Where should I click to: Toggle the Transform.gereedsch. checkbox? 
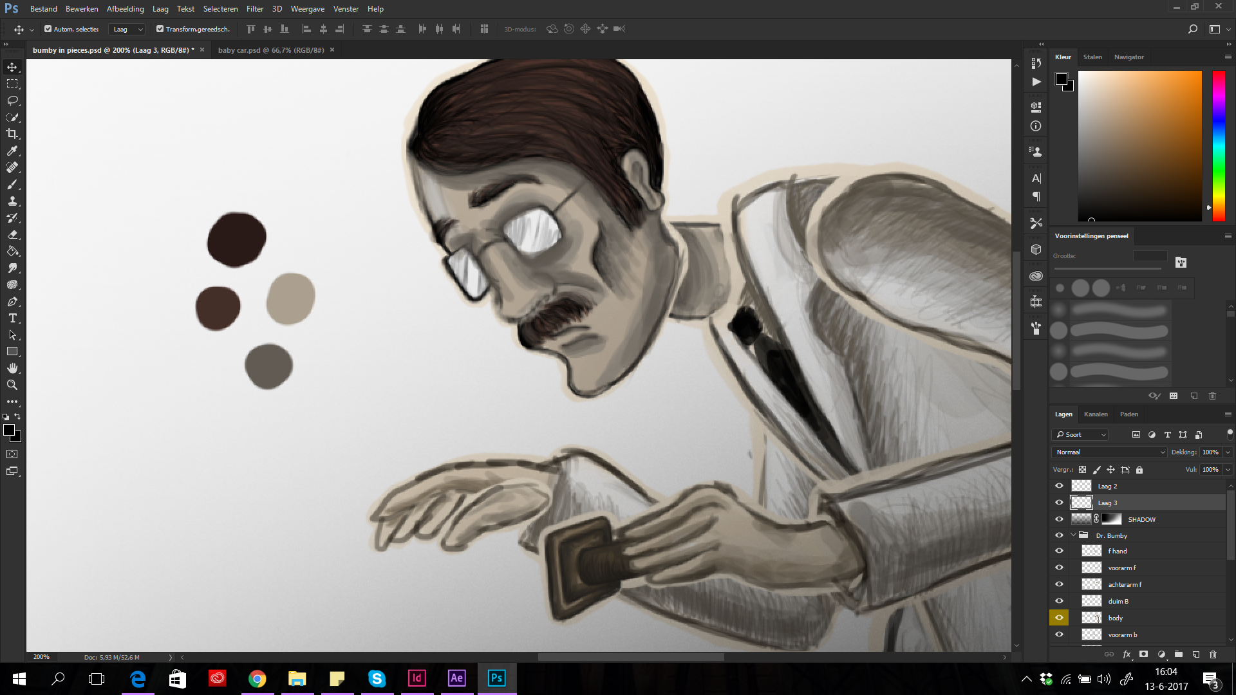click(x=160, y=29)
